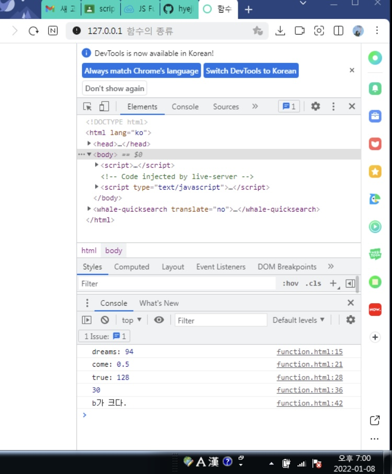Open DevTools settings gear icon

[316, 106]
